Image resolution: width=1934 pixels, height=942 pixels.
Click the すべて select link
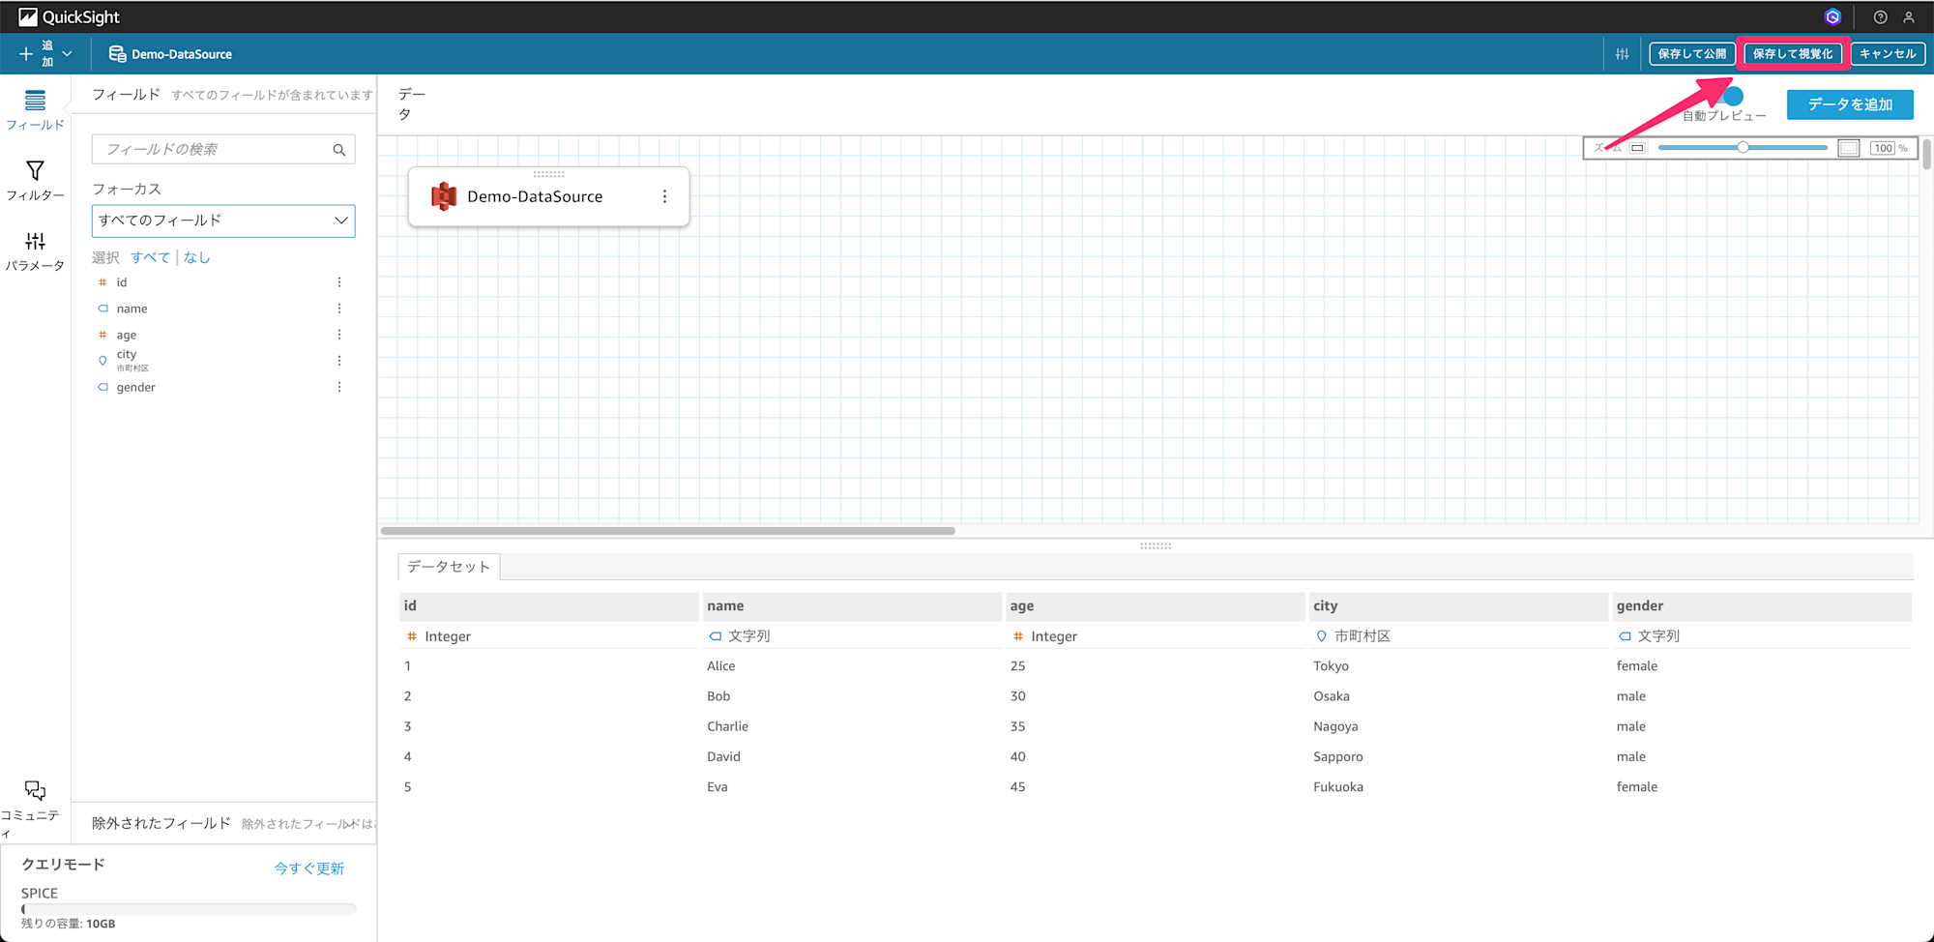(x=150, y=257)
